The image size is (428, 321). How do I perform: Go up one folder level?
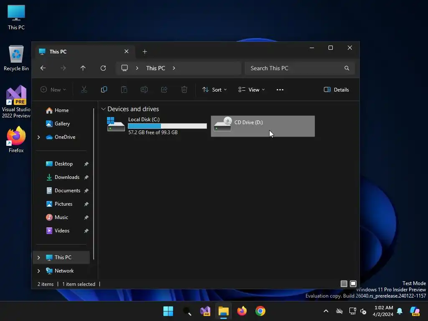click(83, 68)
